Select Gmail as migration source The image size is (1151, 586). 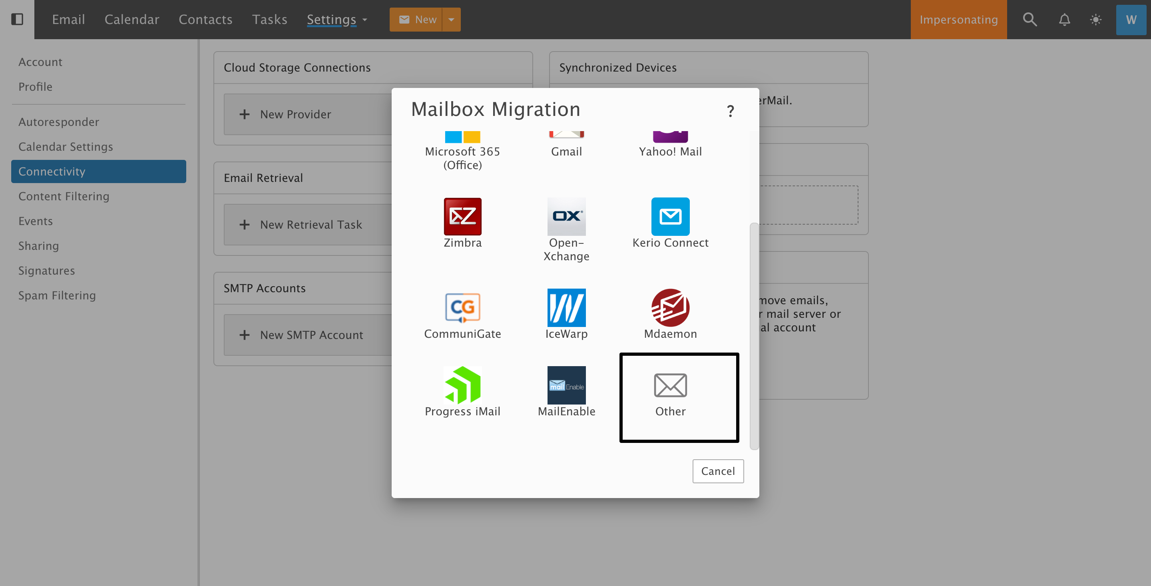click(566, 145)
